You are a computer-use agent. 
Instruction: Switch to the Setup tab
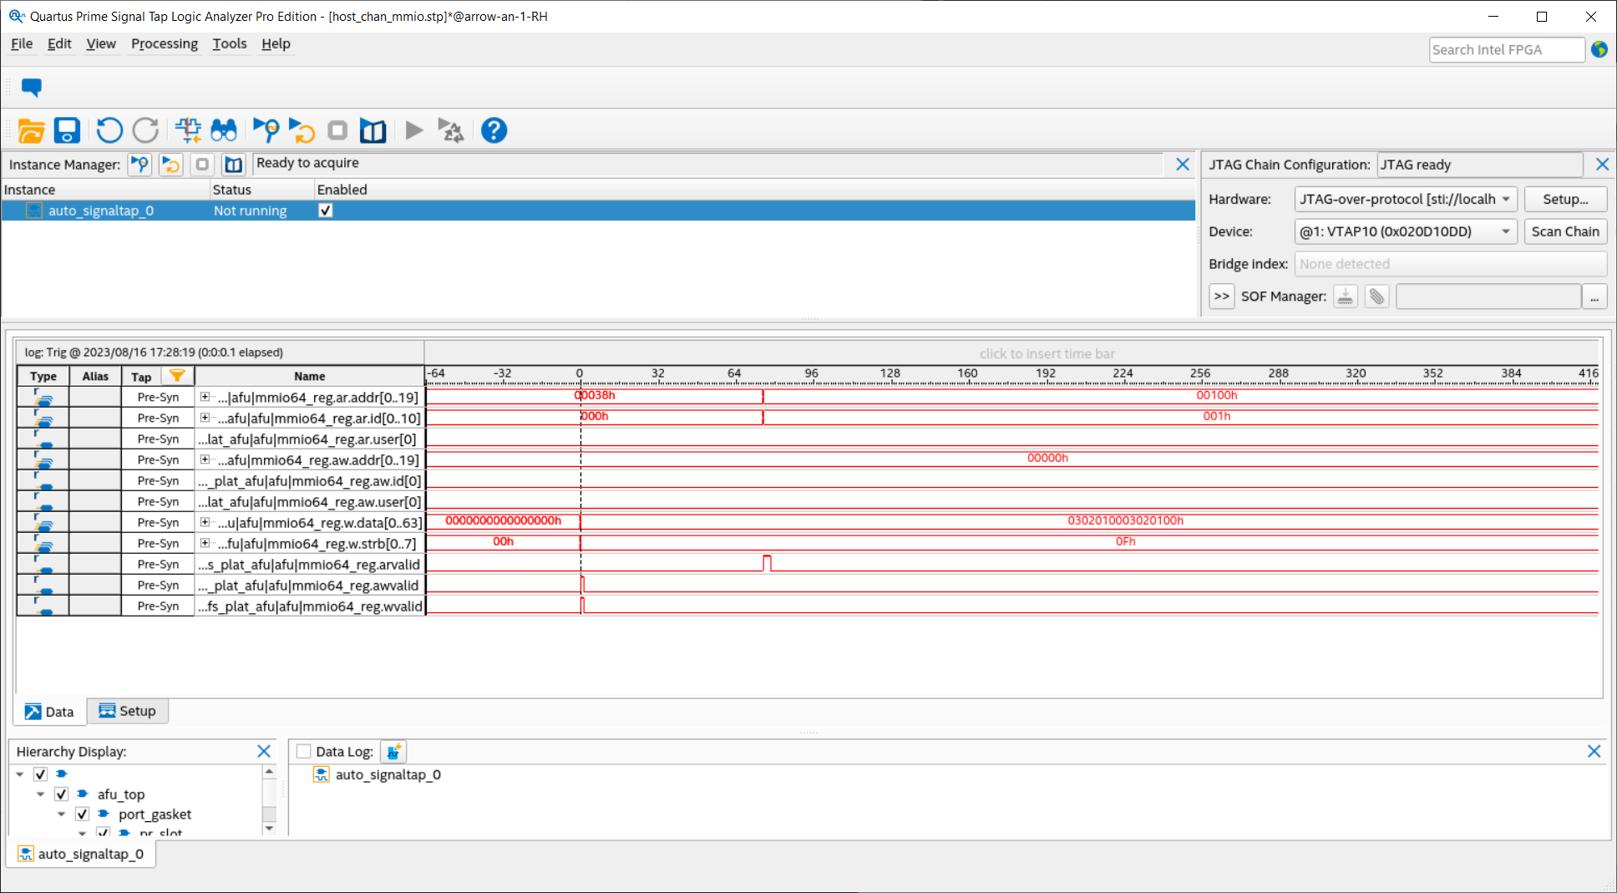[128, 710]
